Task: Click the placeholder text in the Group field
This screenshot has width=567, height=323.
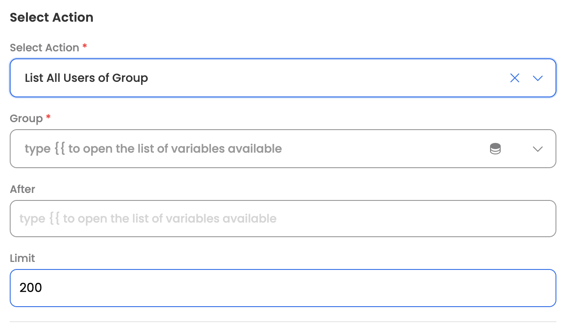Action: 153,149
